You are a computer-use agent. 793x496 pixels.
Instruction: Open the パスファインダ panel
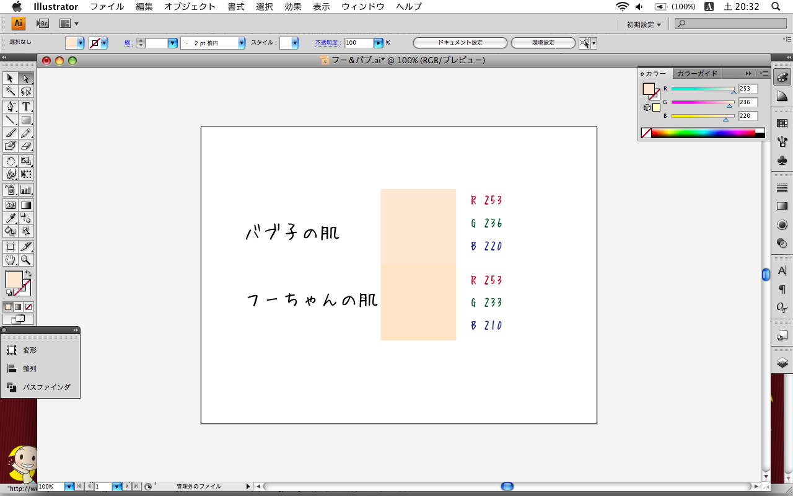[x=40, y=387]
